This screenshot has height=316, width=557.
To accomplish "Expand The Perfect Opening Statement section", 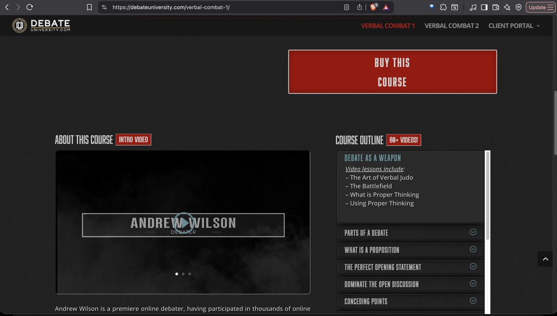I will click(410, 267).
